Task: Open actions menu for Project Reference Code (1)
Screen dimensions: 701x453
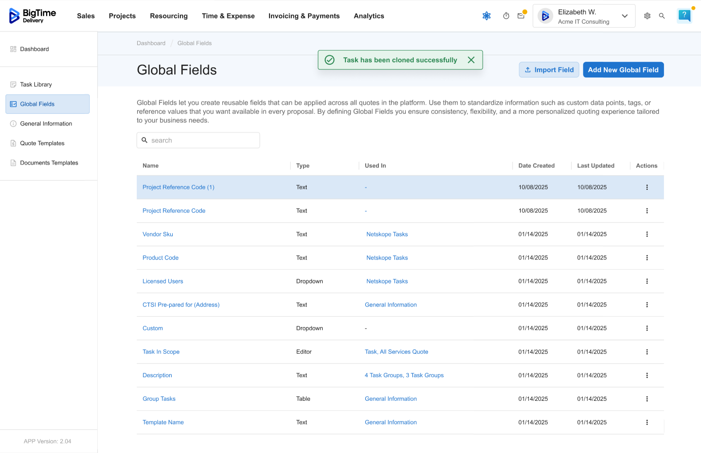Action: (x=647, y=187)
